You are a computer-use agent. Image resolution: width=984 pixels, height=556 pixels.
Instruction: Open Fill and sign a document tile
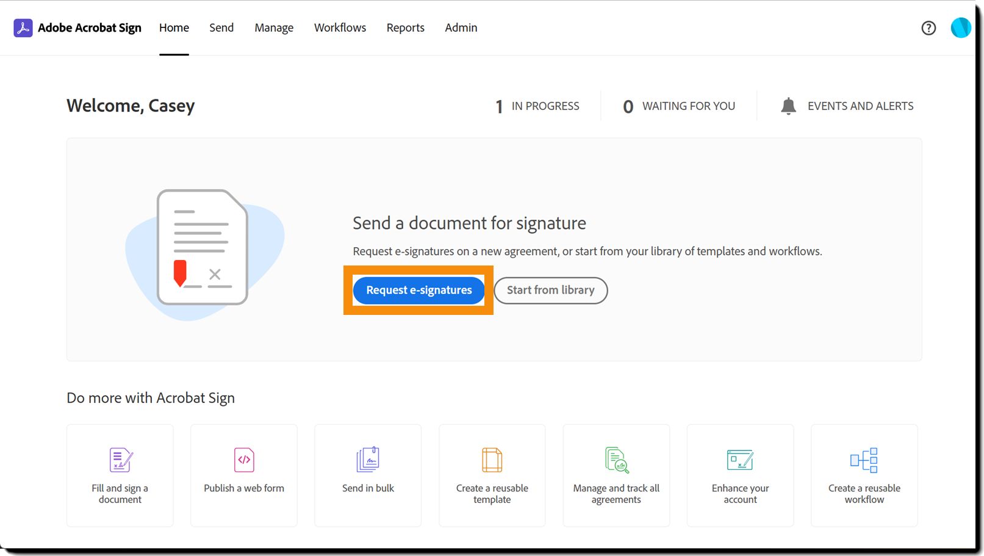pos(120,475)
